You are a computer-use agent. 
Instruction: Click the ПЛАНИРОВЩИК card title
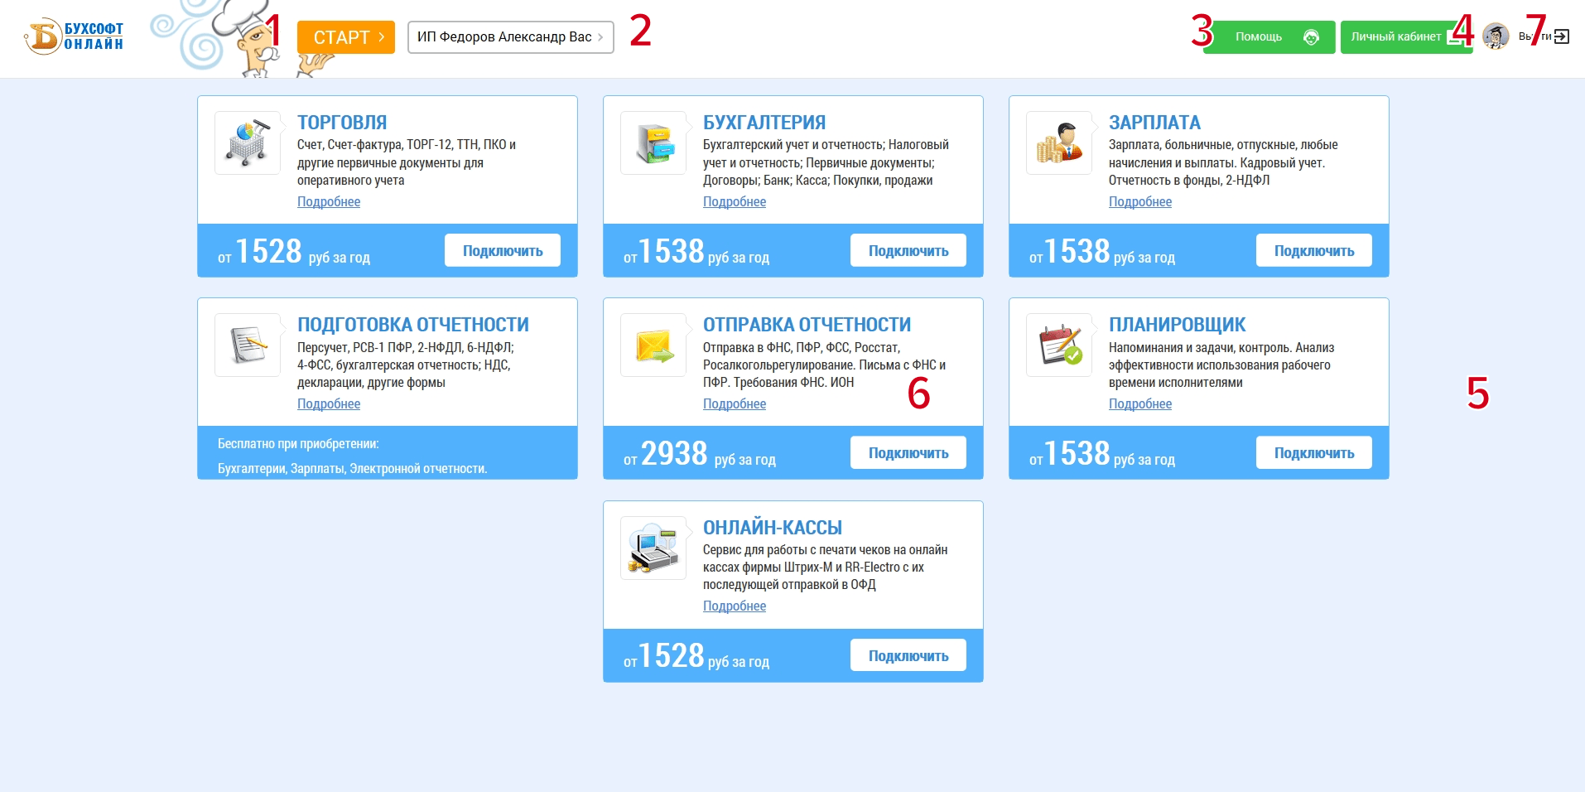pos(1178,325)
